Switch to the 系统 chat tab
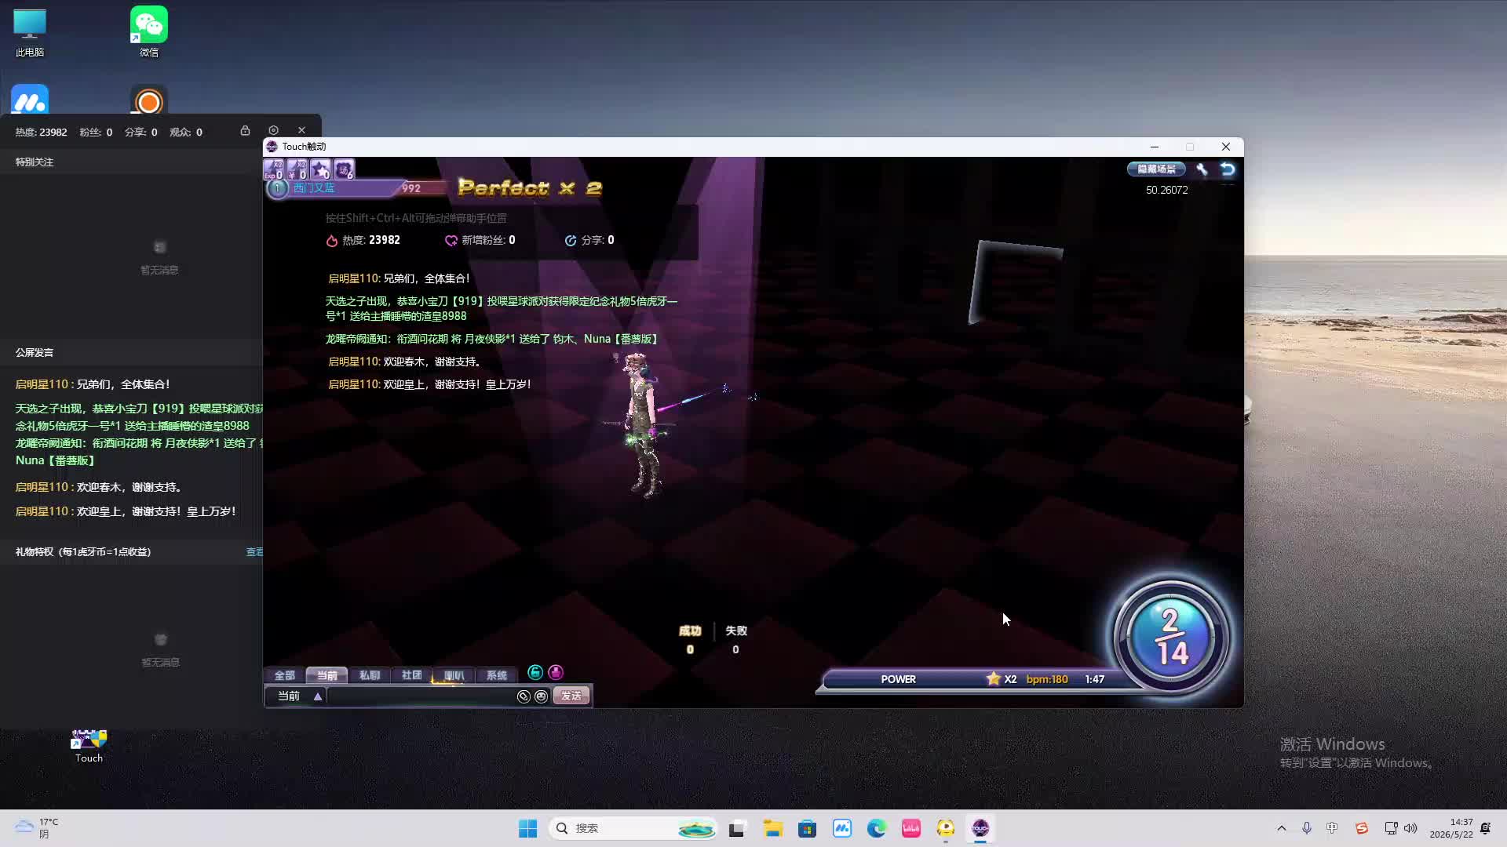Viewport: 1507px width, 847px height. coord(497,675)
